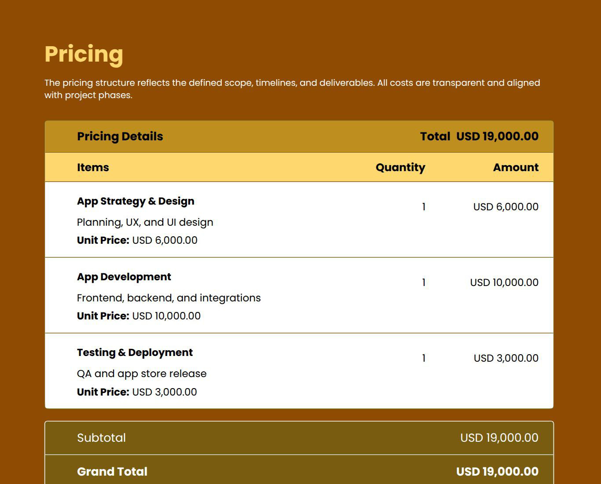Click the Subtotal row label
Screen dimensions: 601x484
tap(101, 438)
